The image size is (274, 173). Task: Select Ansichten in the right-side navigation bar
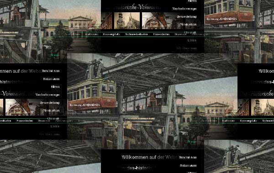[x=209, y=121]
